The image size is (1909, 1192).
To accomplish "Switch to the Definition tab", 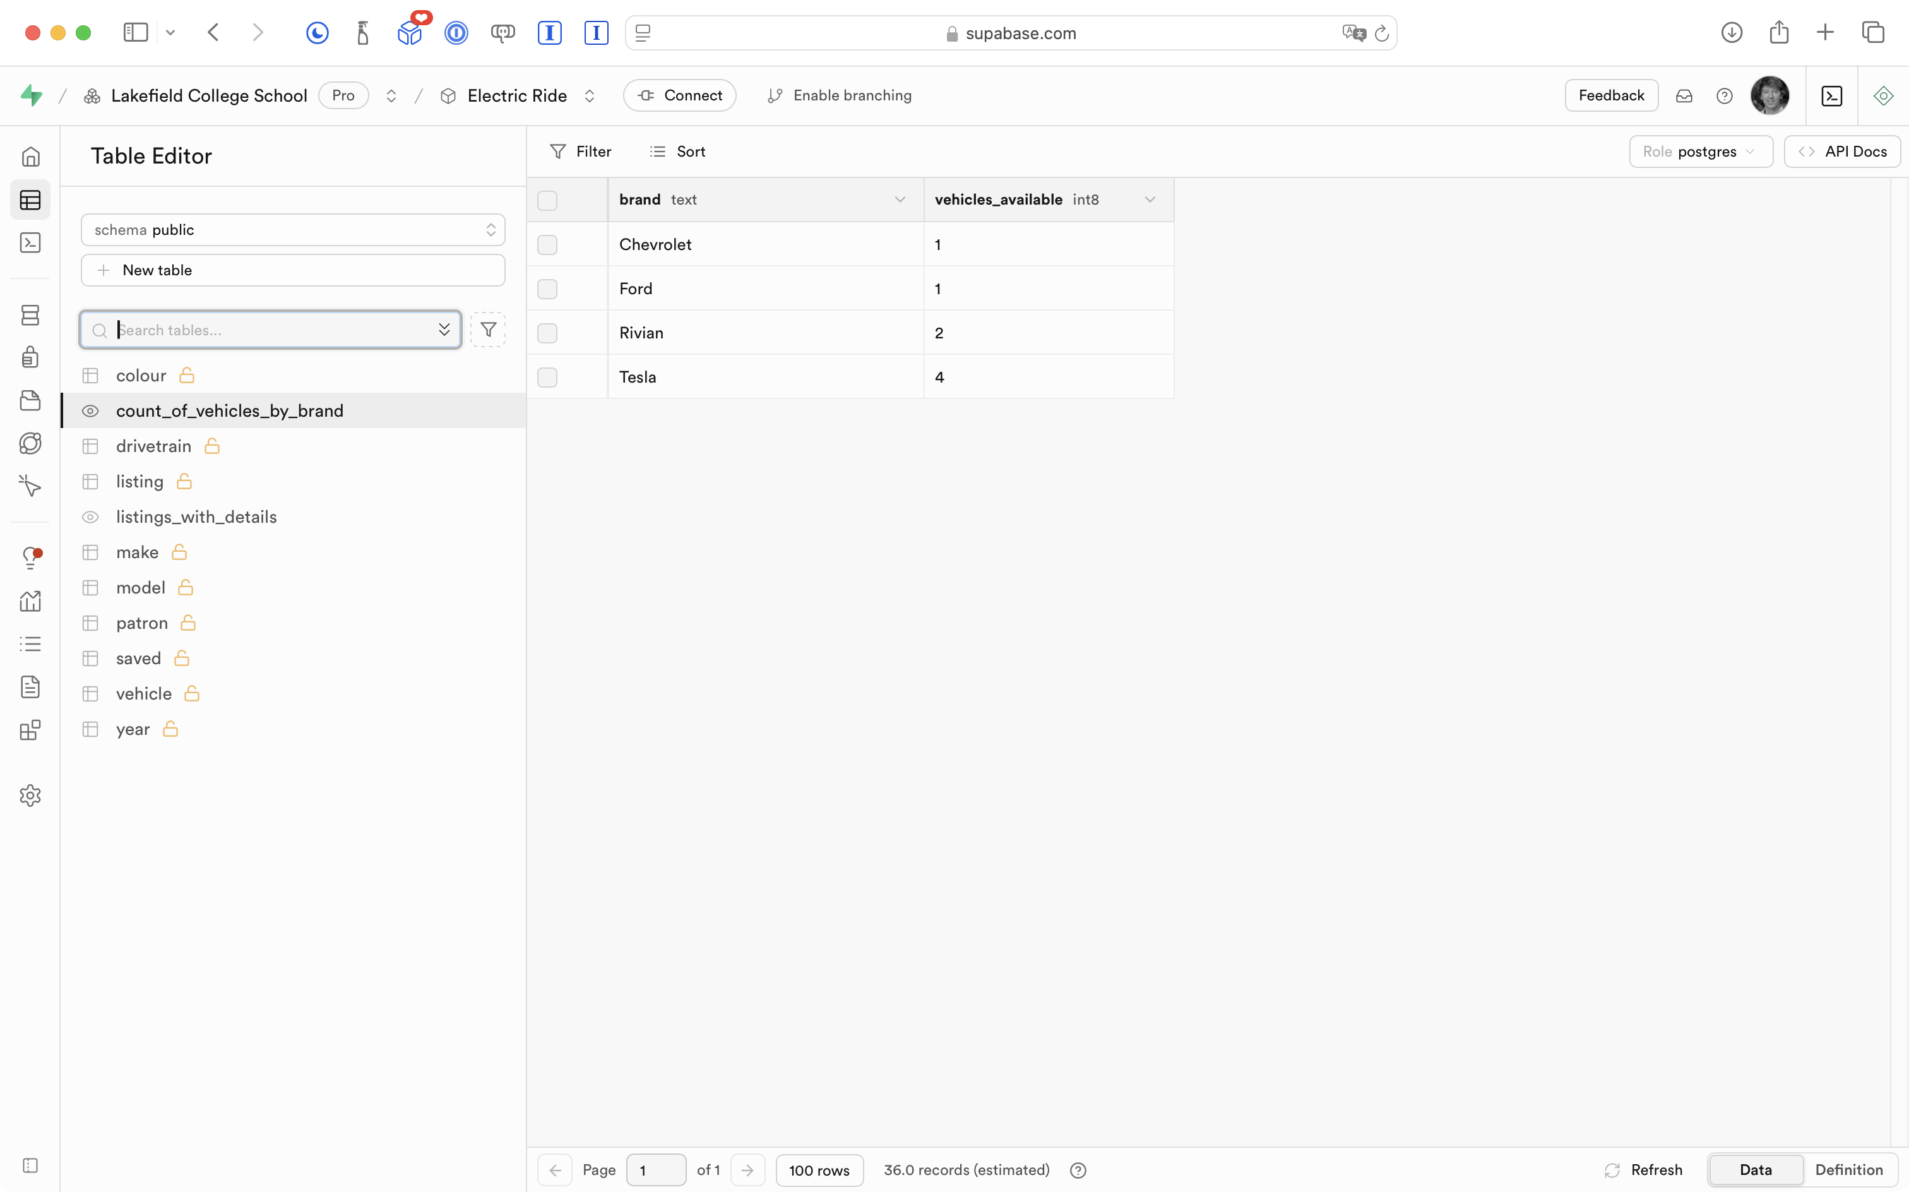I will [1848, 1170].
